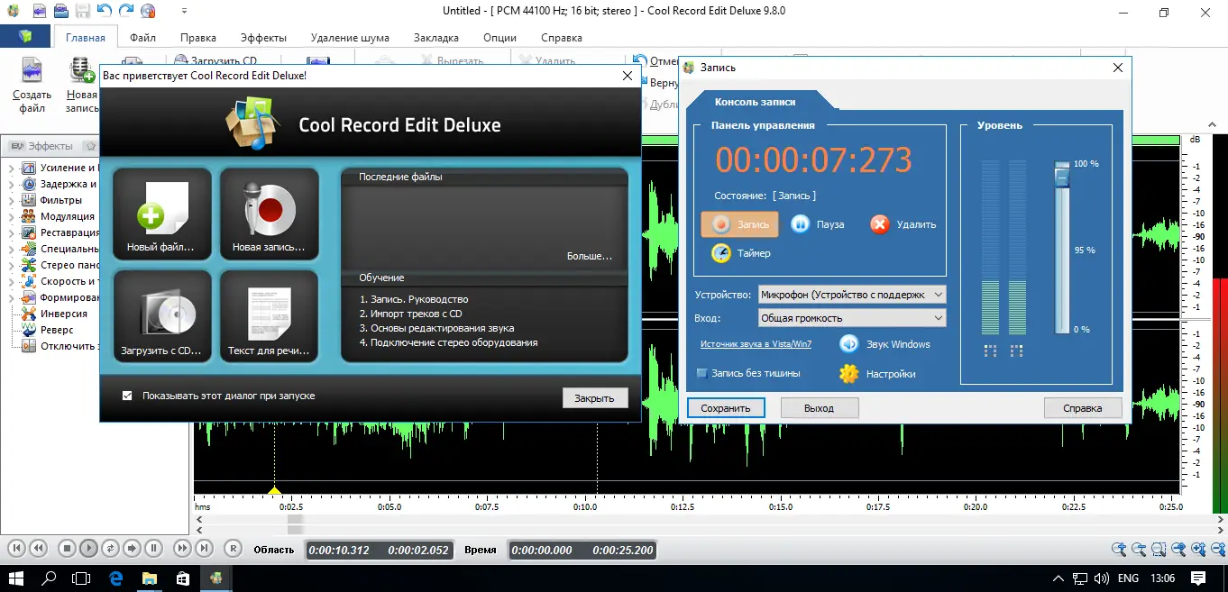Screen dimensions: 1228x592
Task: Click the Запись record button in console
Action: tap(739, 224)
